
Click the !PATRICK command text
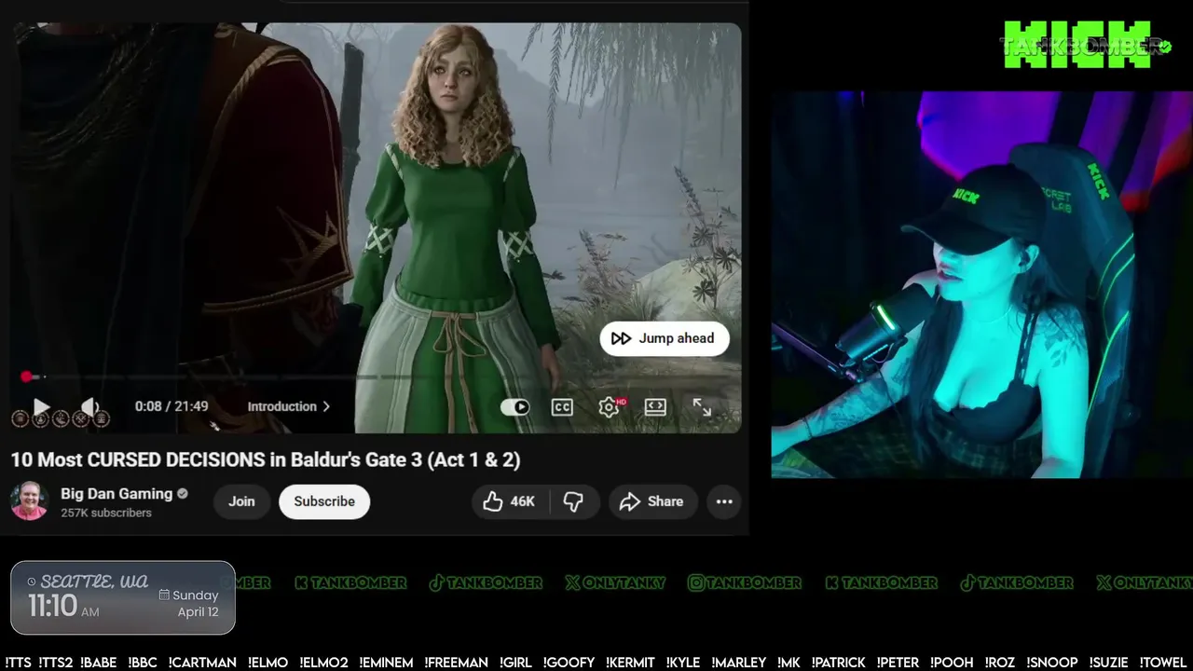[839, 663]
